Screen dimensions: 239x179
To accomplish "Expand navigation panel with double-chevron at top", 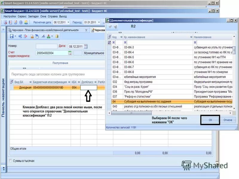I will click(3, 29).
